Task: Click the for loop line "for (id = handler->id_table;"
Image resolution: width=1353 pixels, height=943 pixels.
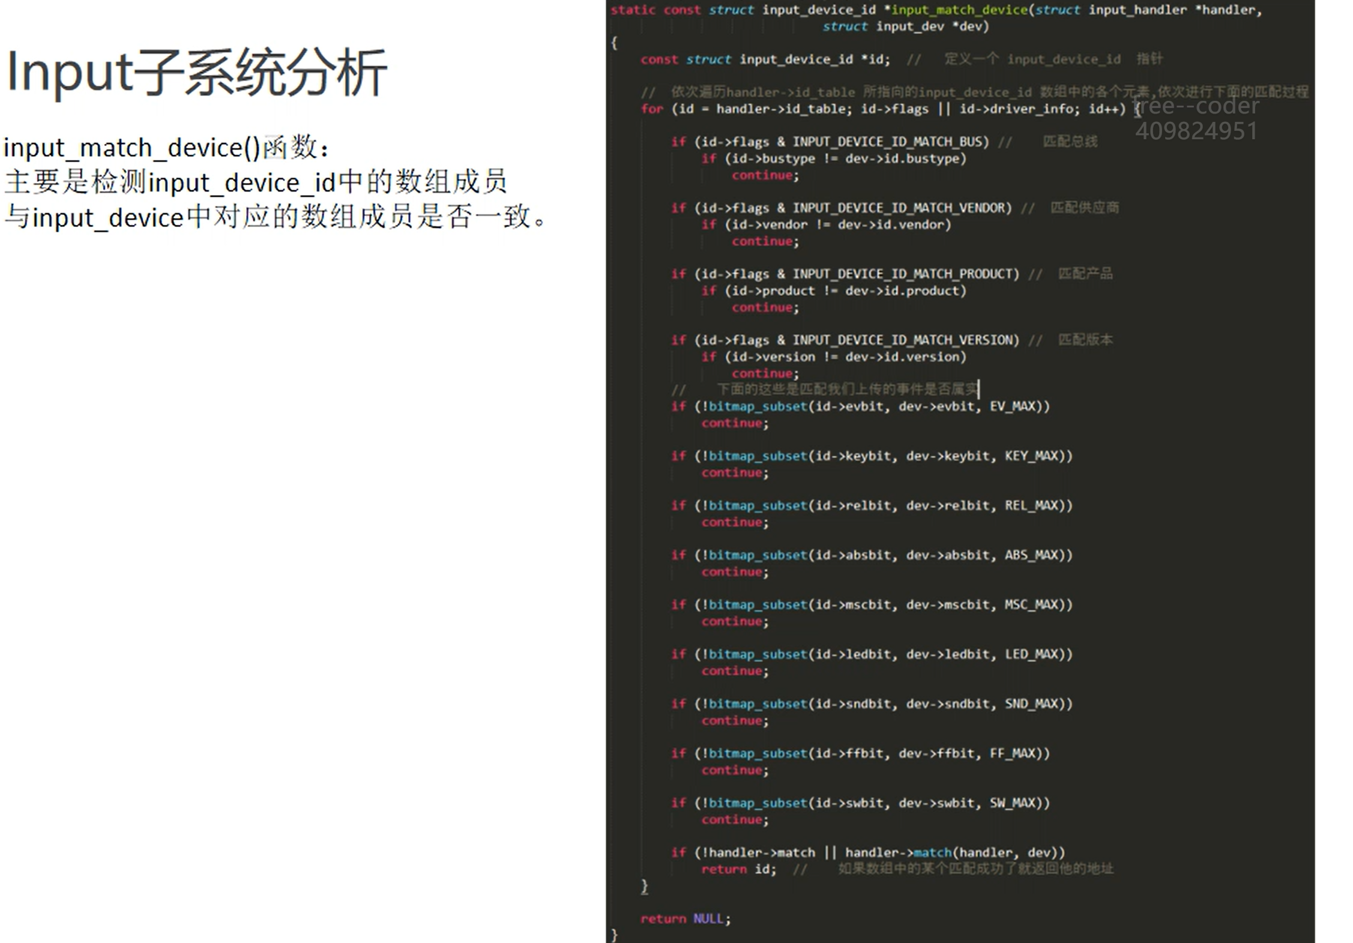Action: [x=746, y=109]
